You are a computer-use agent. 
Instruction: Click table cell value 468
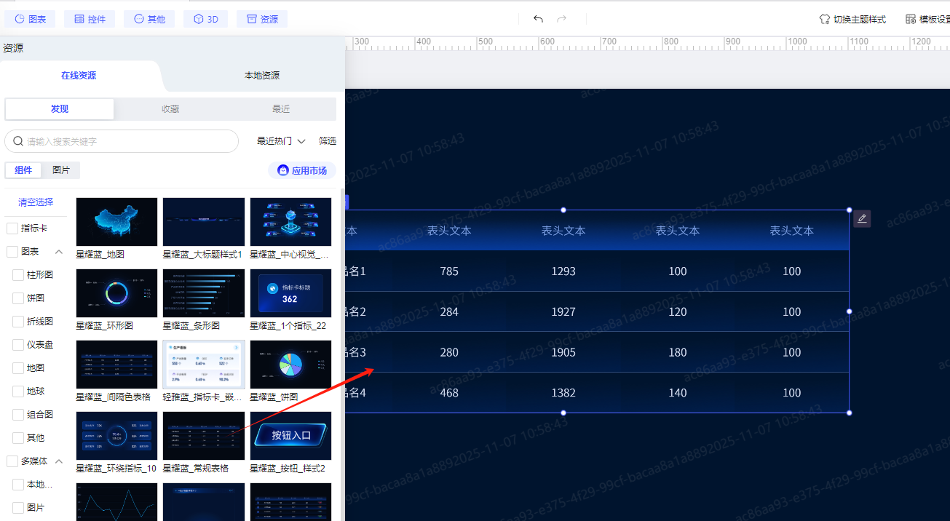[x=449, y=393]
